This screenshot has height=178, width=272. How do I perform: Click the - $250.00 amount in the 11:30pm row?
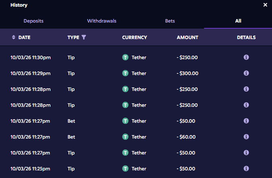click(187, 57)
